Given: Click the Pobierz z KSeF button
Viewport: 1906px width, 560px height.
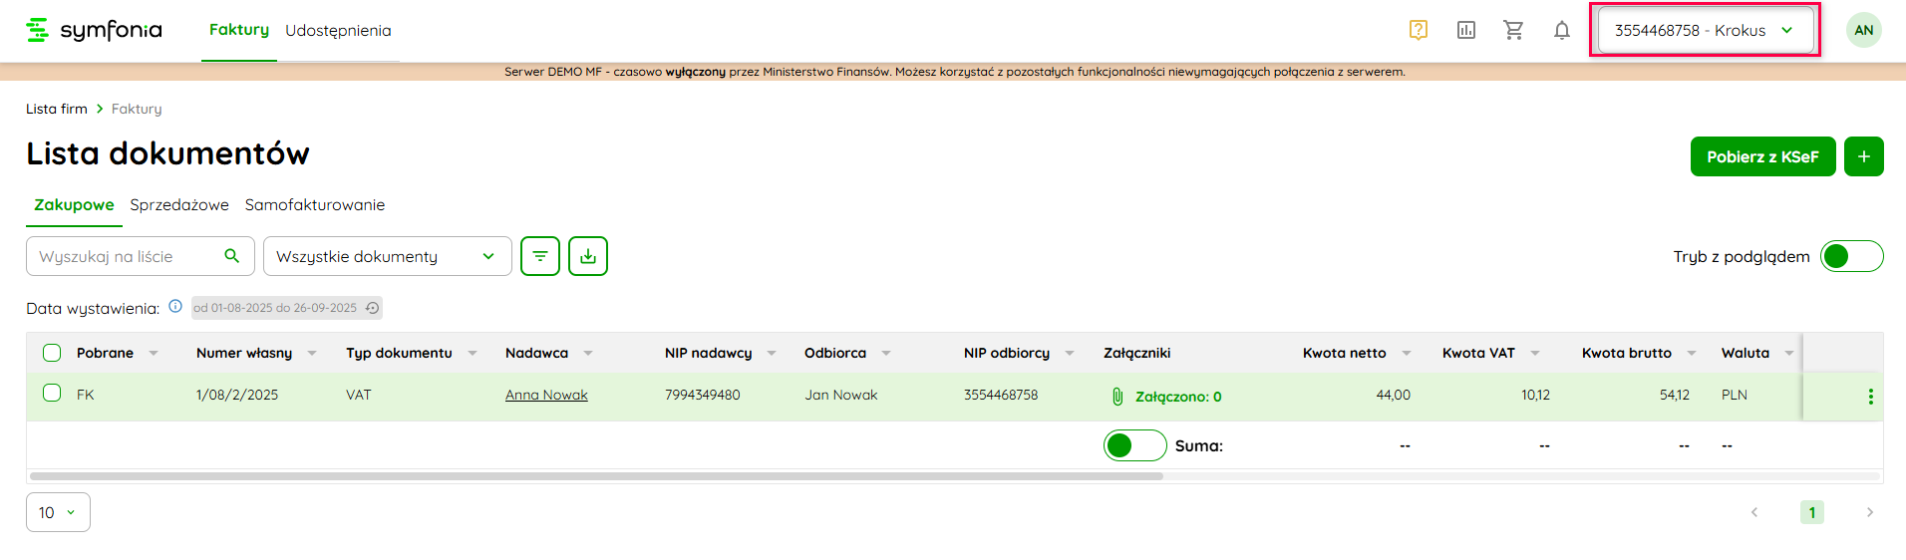Looking at the screenshot, I should tap(1761, 156).
